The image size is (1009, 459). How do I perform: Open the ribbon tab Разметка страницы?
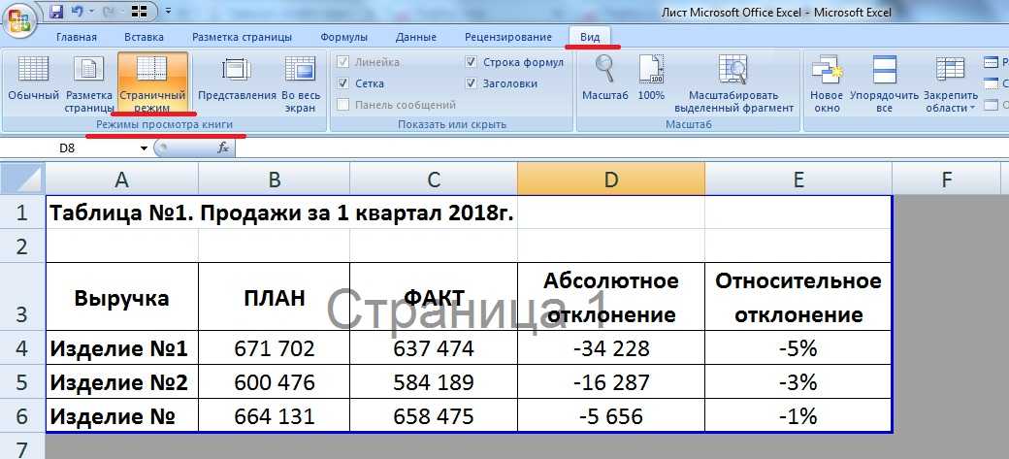[242, 37]
